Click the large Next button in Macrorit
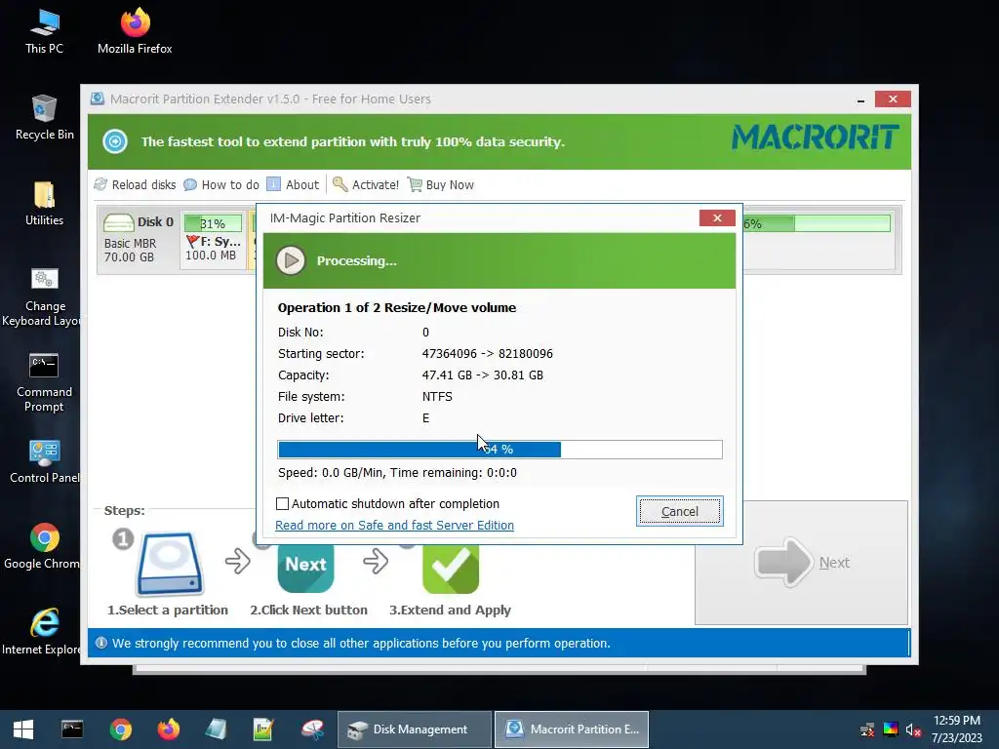Viewport: 999px width, 749px height. [x=802, y=563]
